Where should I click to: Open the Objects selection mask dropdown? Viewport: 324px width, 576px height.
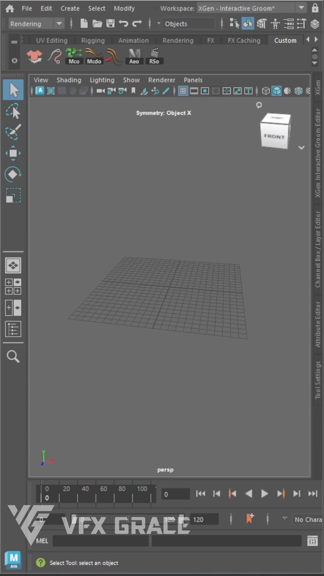(188, 24)
